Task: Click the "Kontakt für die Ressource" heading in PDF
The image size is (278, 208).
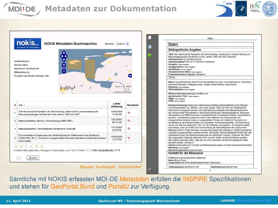Action: tap(186, 153)
